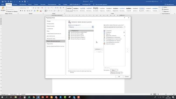The width and height of the screenshot is (176, 99).
Task: Click OK in the Word options dialog
Action: click(119, 76)
